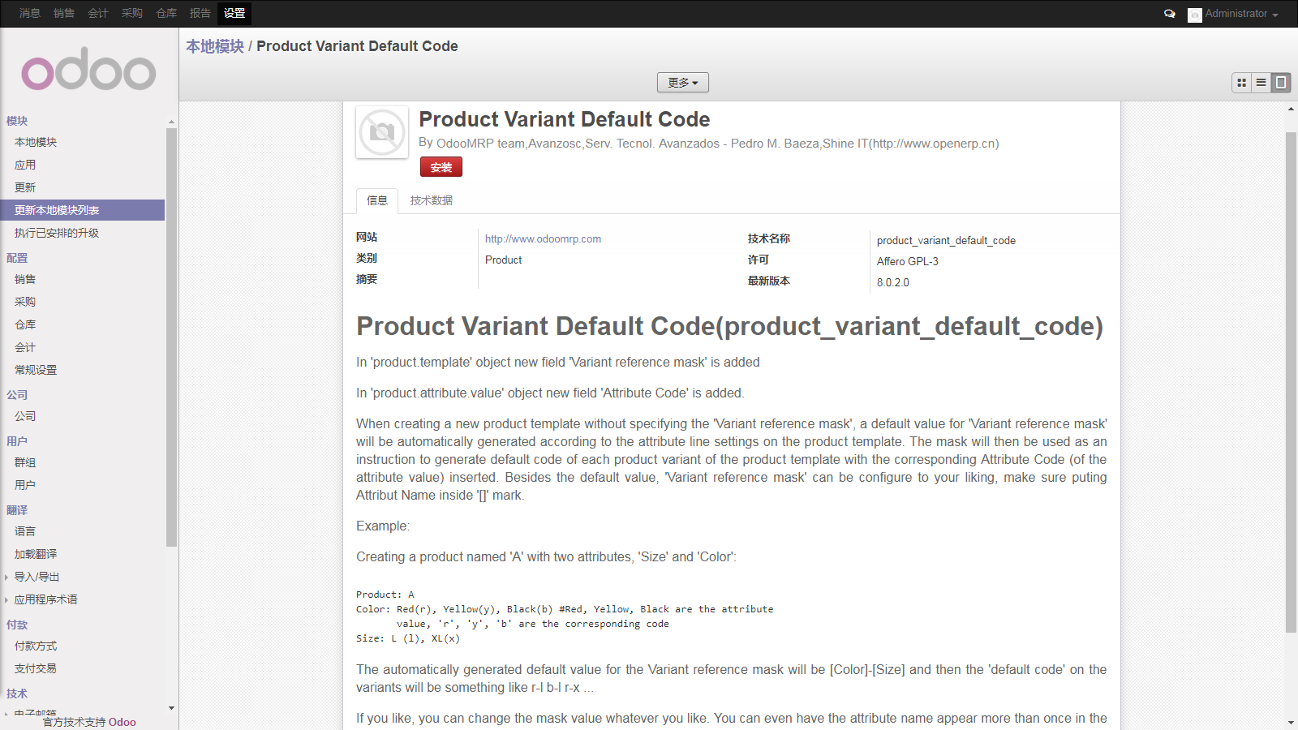Viewport: 1298px width, 730px height.
Task: Open the 设置 top menu
Action: tap(234, 13)
